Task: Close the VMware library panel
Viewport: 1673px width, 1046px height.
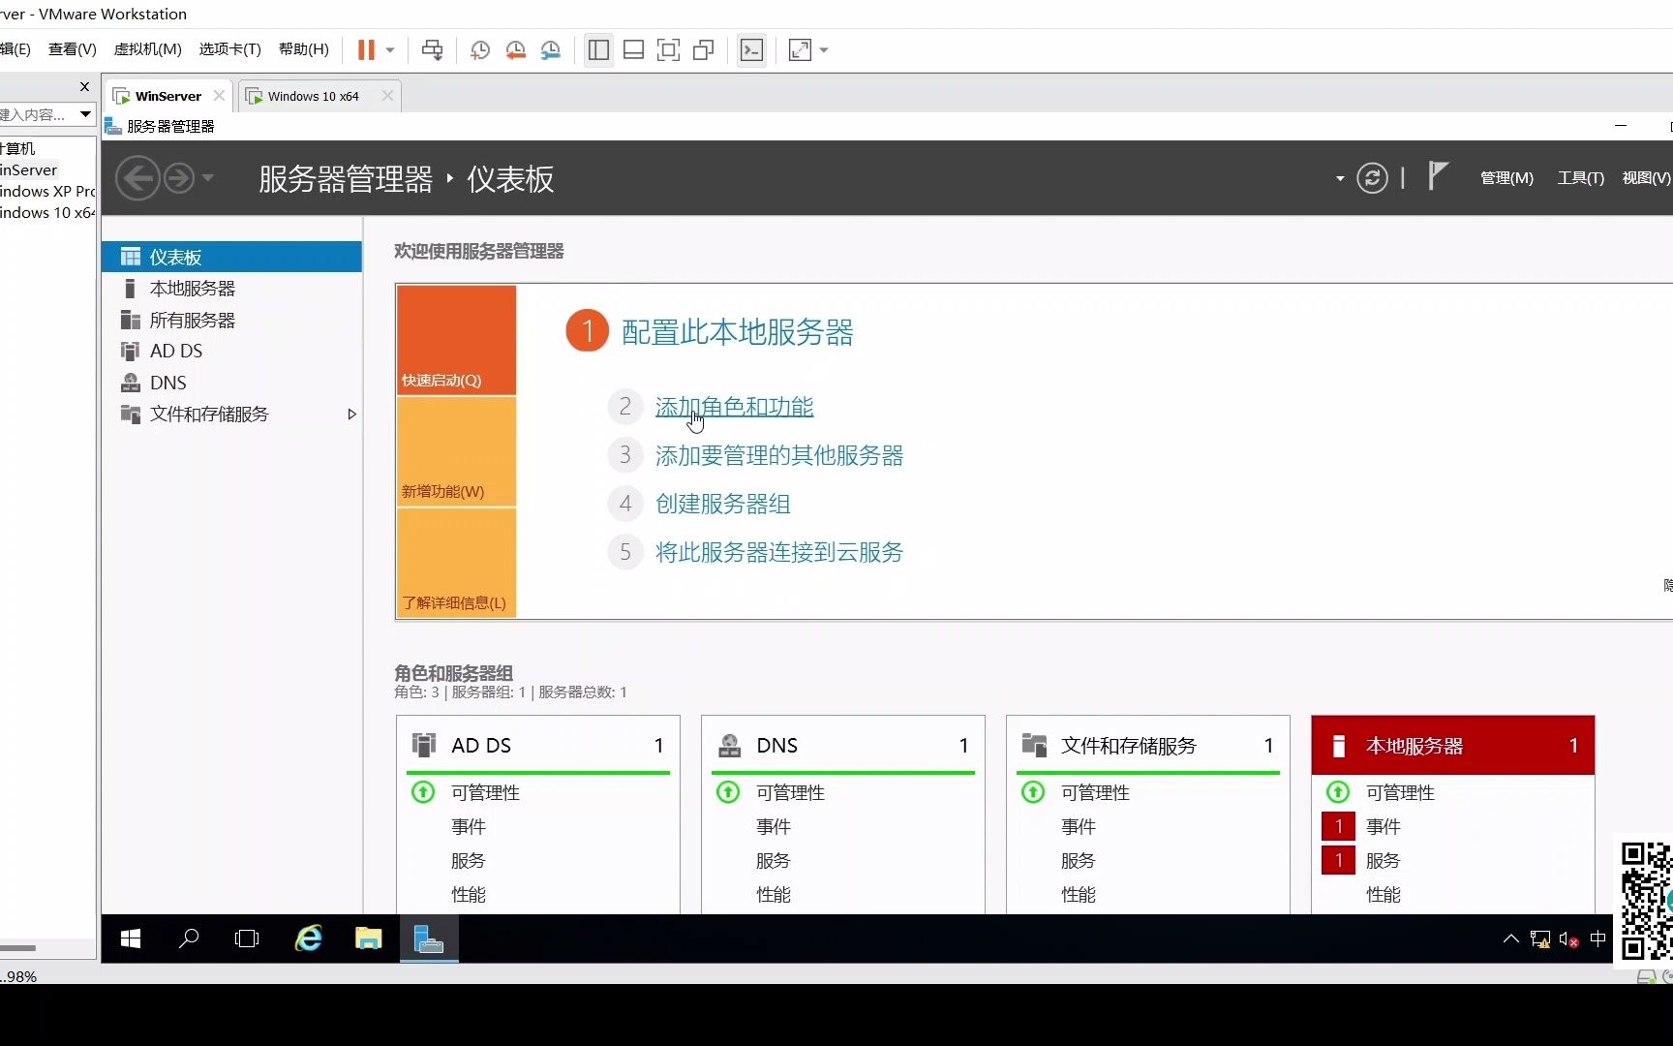Action: pyautogui.click(x=84, y=87)
